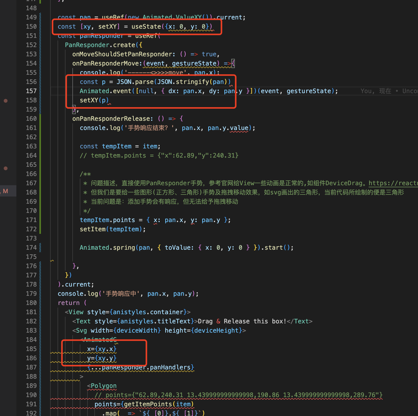Open the https://reactn link on line 167
The width and height of the screenshot is (418, 416).
(393, 183)
